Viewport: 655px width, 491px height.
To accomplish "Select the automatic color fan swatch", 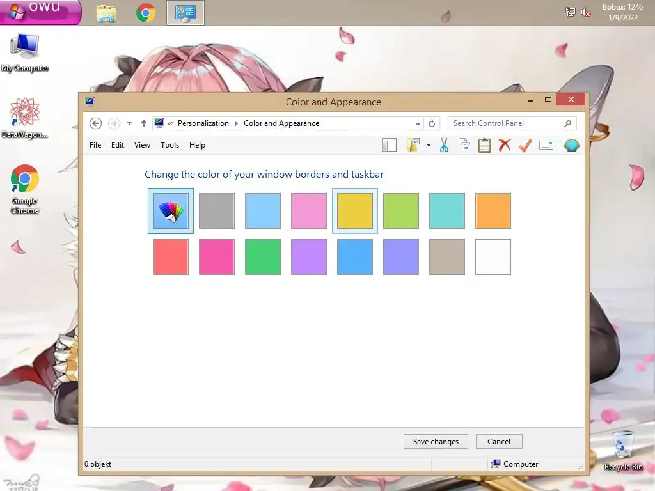I will (170, 211).
